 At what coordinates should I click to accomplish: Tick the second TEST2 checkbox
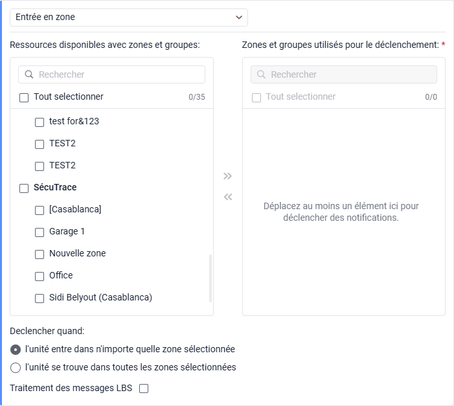(x=40, y=166)
